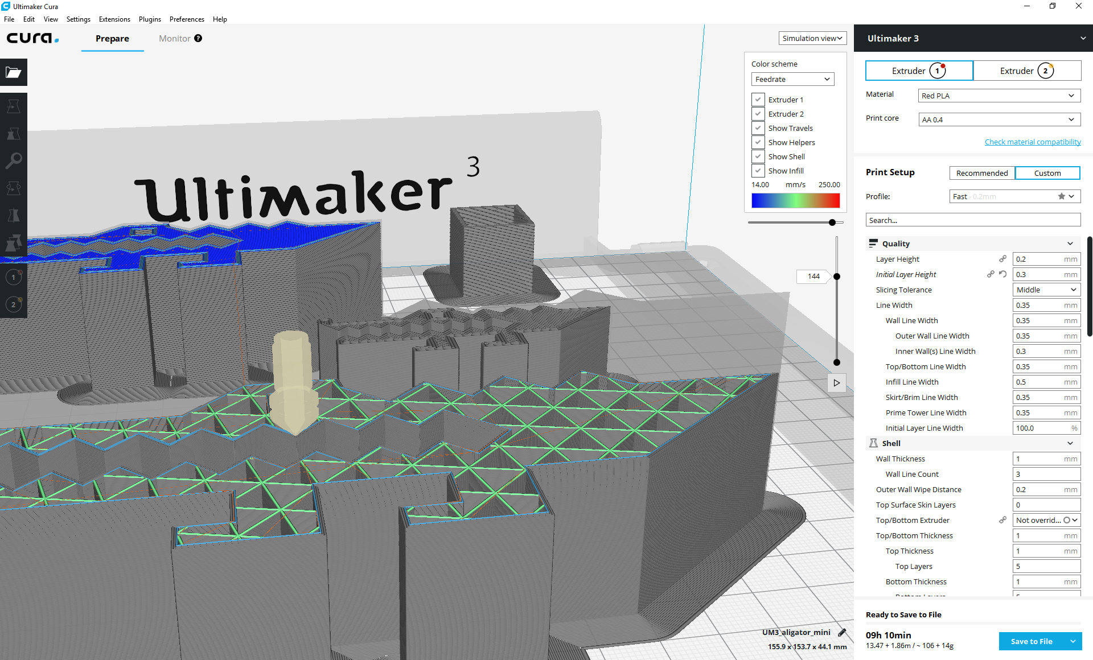Assign model to Extruder 2 in left sidebar
Screen dimensions: 1093x660
pos(14,304)
